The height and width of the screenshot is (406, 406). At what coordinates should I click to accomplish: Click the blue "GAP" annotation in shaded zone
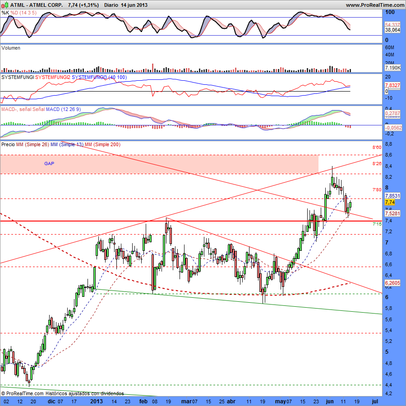coord(49,163)
